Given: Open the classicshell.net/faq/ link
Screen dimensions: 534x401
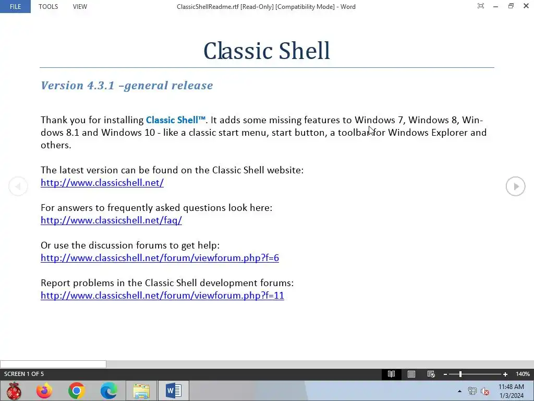Looking at the screenshot, I should click(112, 220).
